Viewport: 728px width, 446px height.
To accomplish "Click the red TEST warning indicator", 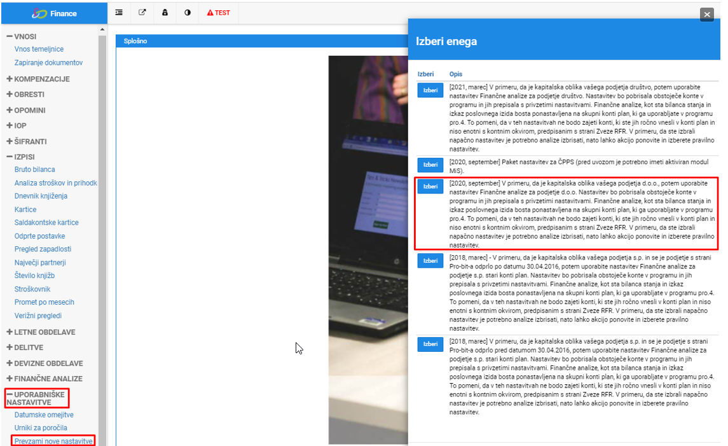I will click(x=218, y=13).
